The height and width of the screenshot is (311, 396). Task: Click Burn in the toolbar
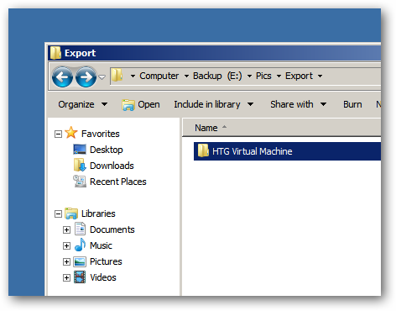(352, 104)
